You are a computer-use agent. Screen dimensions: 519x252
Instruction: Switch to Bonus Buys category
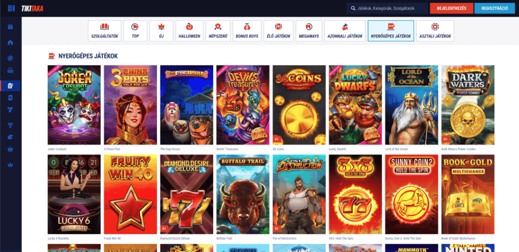click(246, 30)
